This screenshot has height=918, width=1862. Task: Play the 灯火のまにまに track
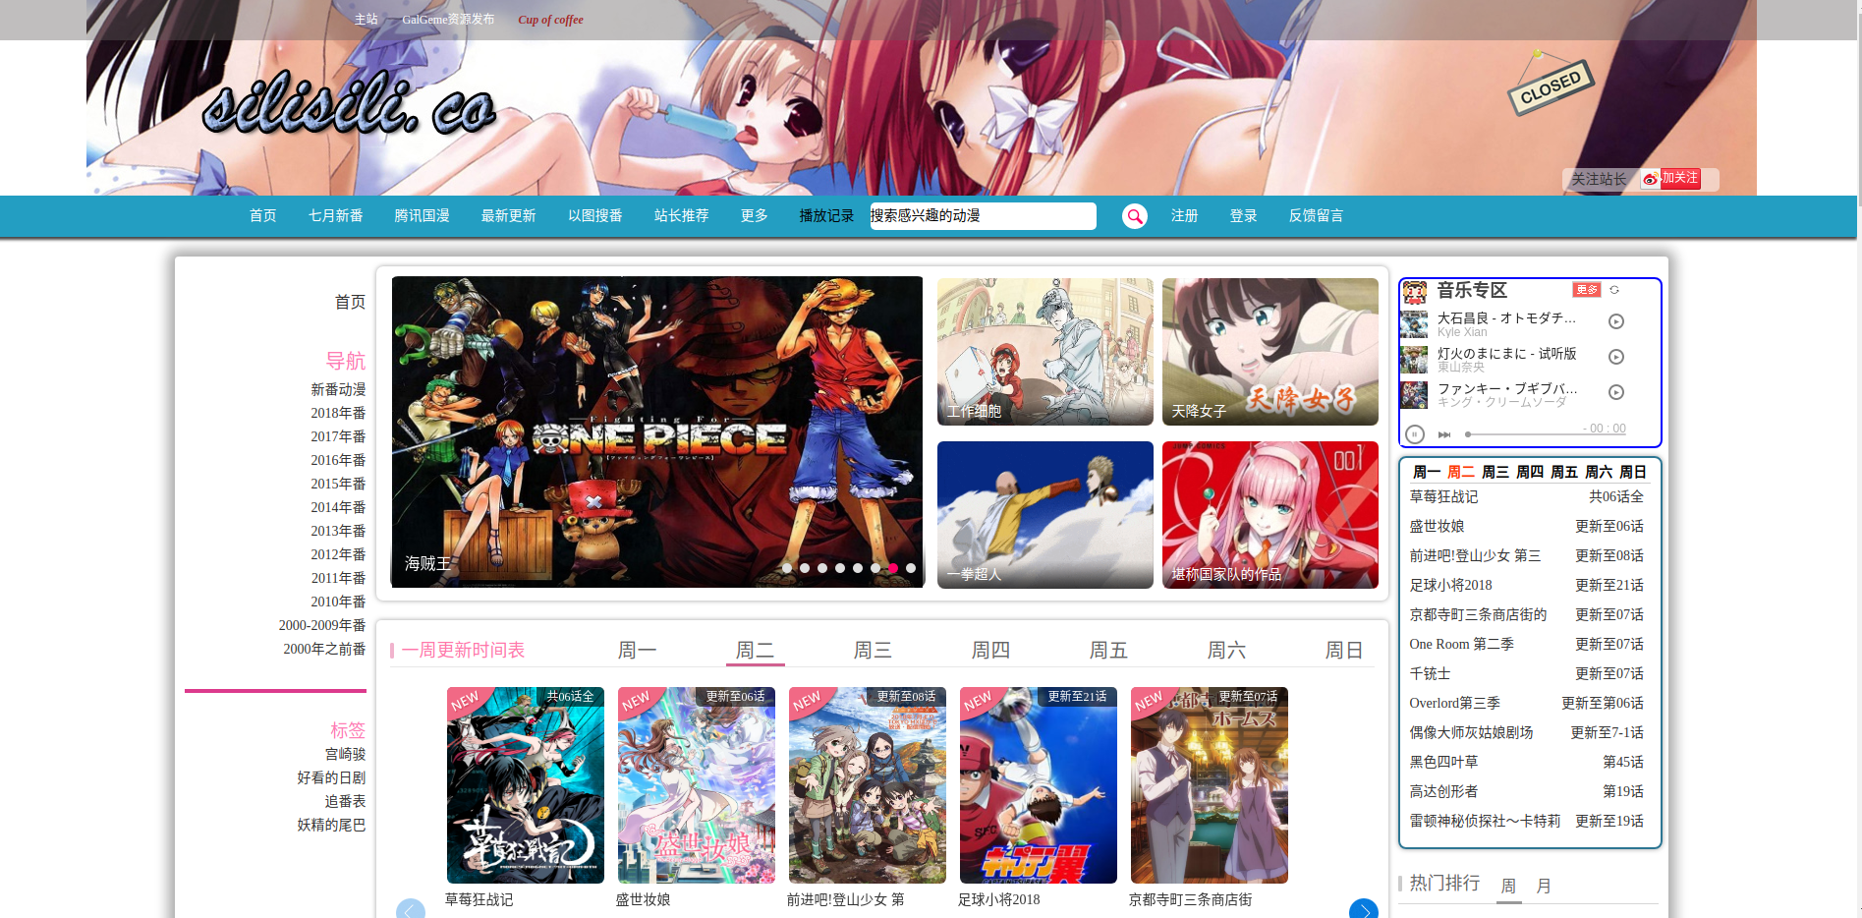pyautogui.click(x=1615, y=357)
